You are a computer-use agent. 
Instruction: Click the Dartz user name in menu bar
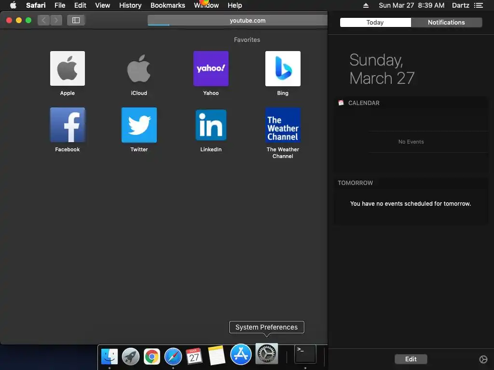click(461, 5)
